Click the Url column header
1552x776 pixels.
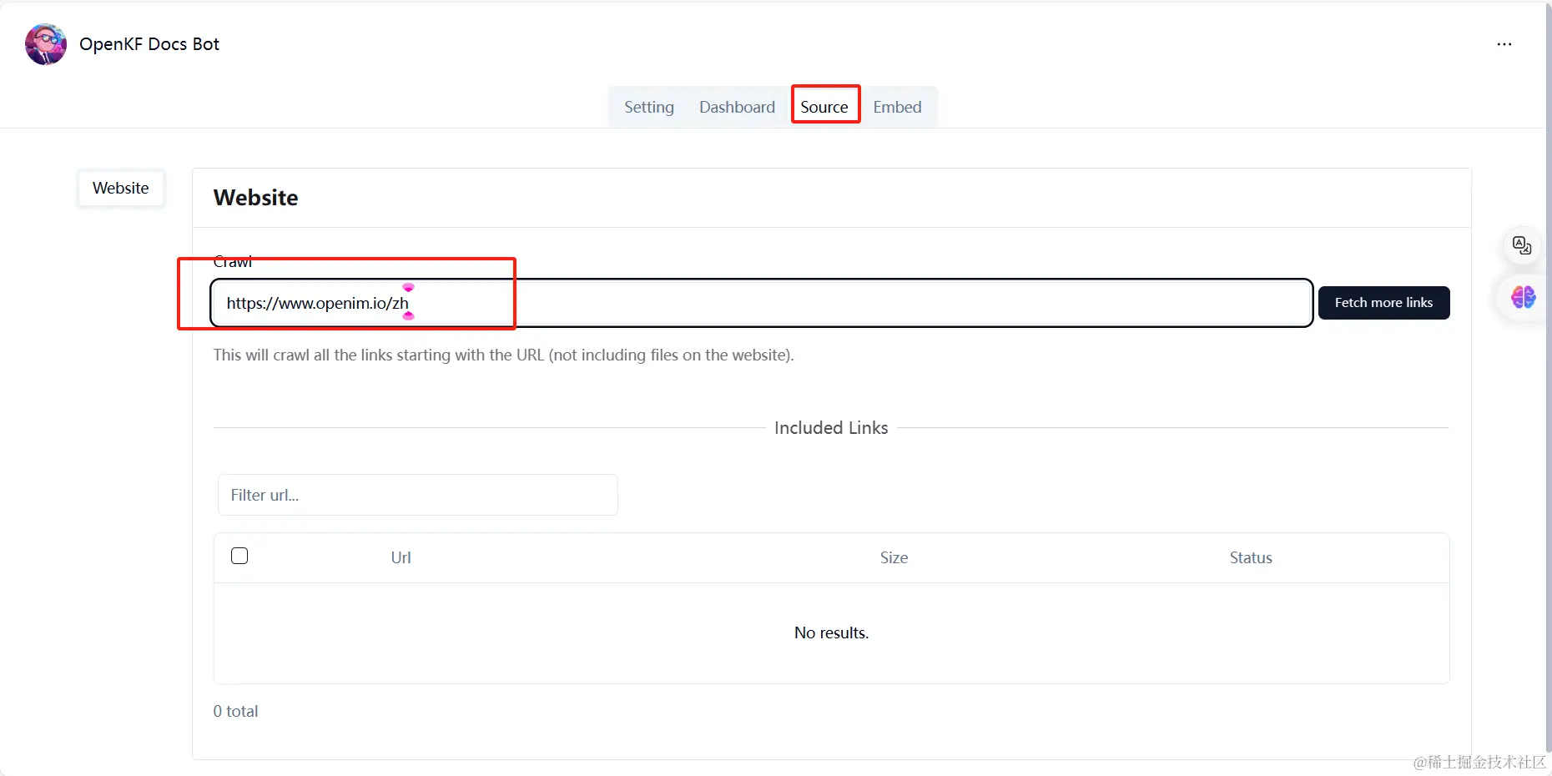(401, 557)
